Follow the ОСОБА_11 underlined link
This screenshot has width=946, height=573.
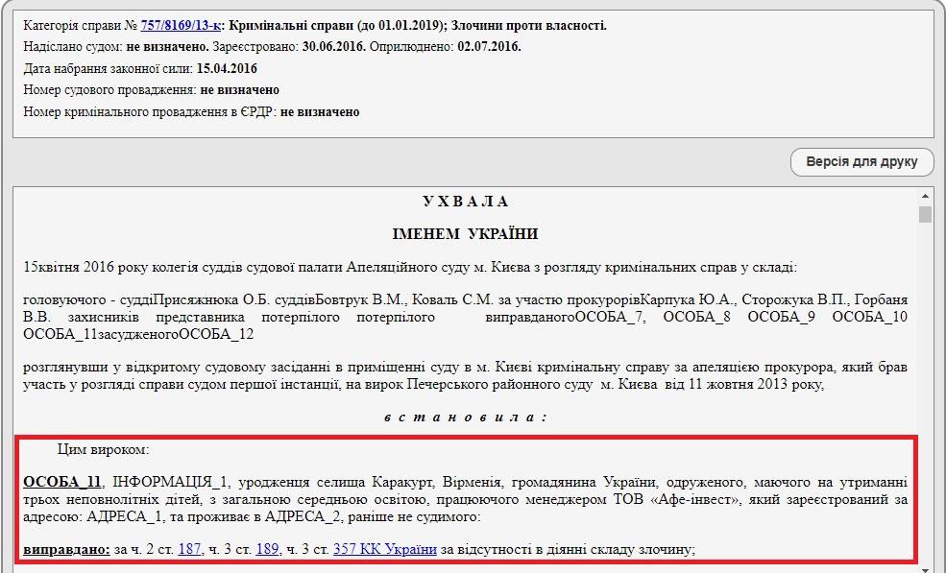(62, 481)
